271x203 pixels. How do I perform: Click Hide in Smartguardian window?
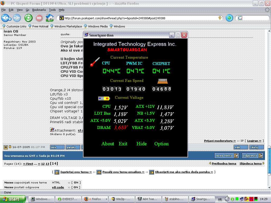point(142,144)
